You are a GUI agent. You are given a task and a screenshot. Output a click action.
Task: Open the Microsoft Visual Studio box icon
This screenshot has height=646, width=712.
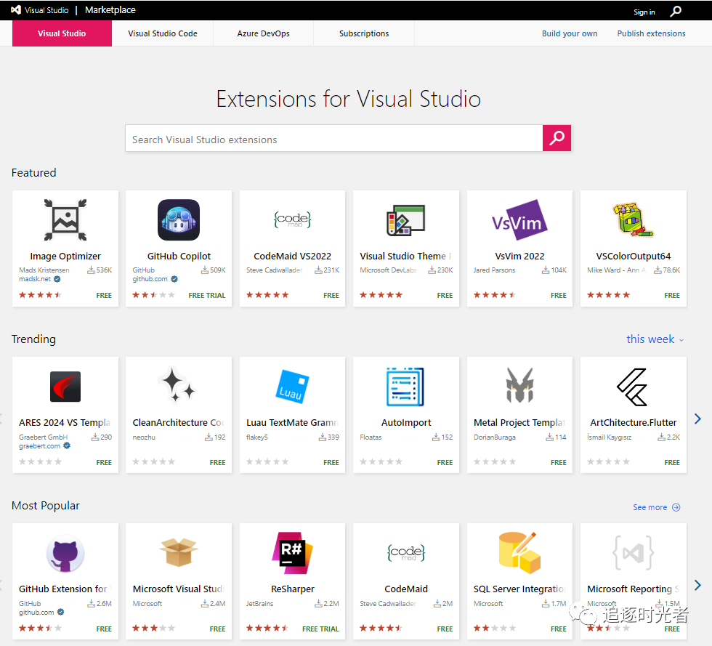[179, 552]
